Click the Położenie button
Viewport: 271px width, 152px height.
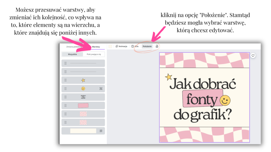tap(147, 46)
